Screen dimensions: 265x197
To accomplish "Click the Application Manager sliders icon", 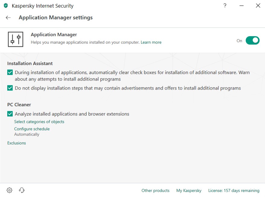I will click(15, 39).
